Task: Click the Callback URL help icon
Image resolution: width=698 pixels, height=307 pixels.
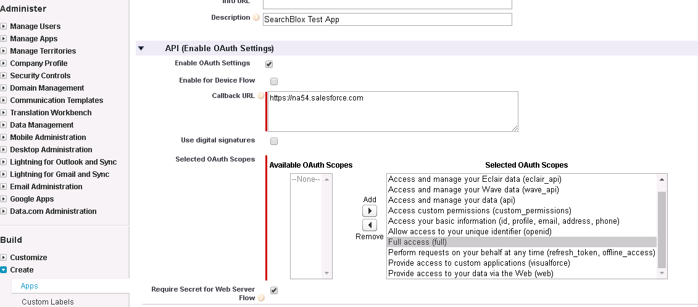Action: 261,96
